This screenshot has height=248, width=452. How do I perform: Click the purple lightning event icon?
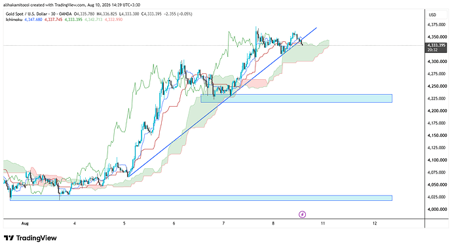click(302, 214)
